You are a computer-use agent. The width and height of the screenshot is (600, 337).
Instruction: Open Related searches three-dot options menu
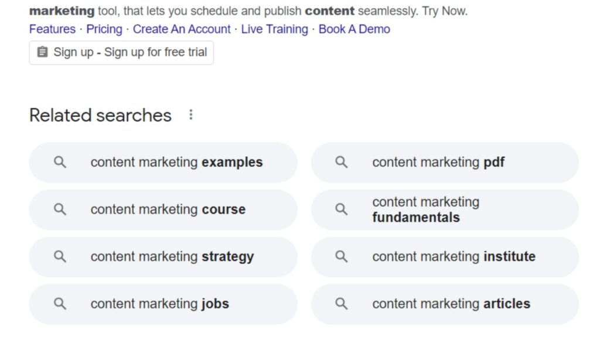click(x=190, y=115)
